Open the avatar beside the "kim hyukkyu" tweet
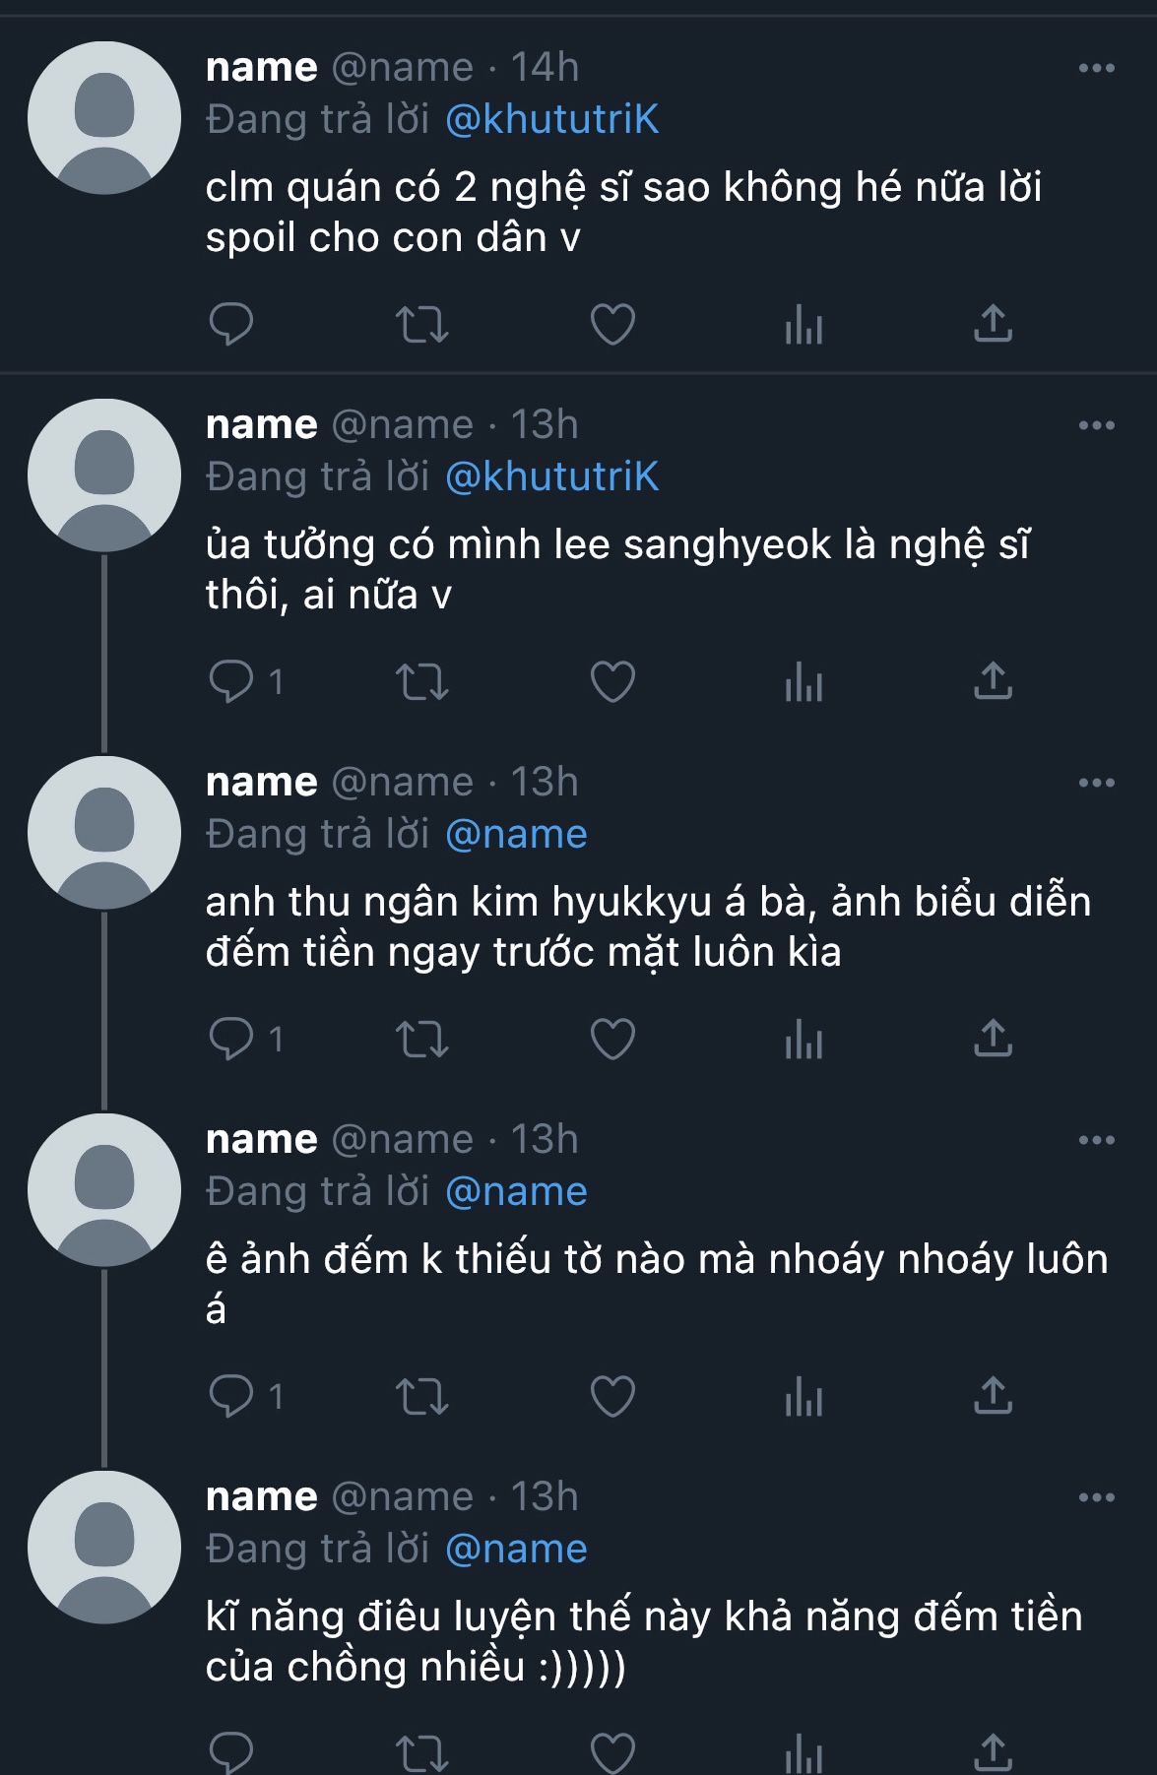 (x=104, y=833)
